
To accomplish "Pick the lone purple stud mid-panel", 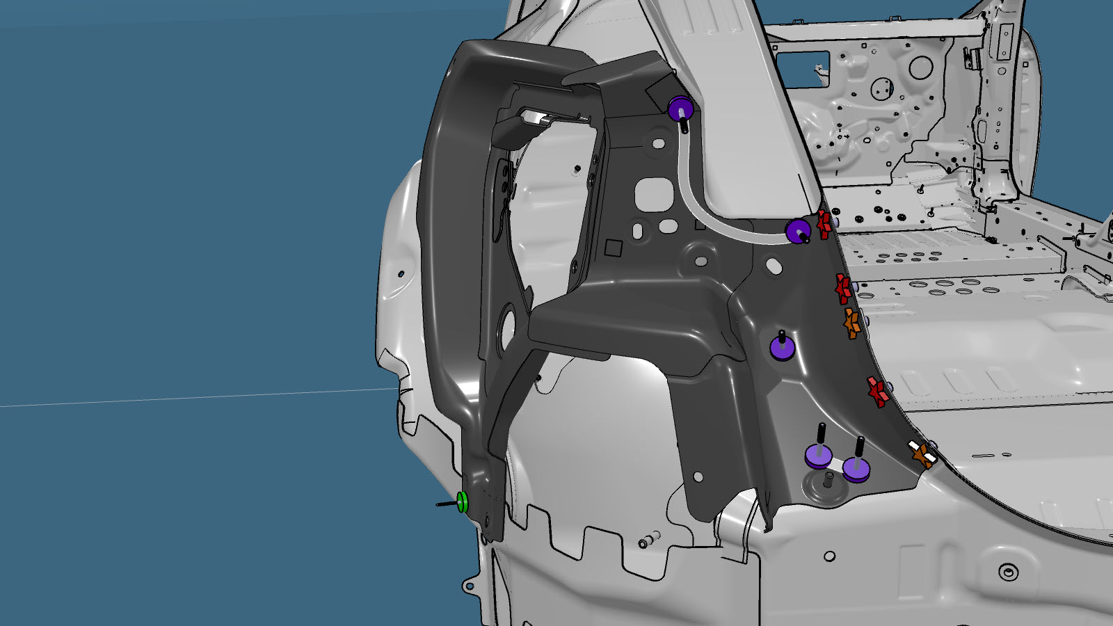I will [783, 348].
